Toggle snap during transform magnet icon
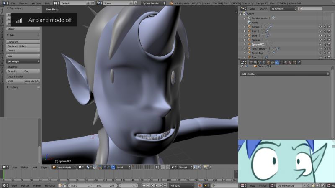335x188 pixels. (x=168, y=168)
